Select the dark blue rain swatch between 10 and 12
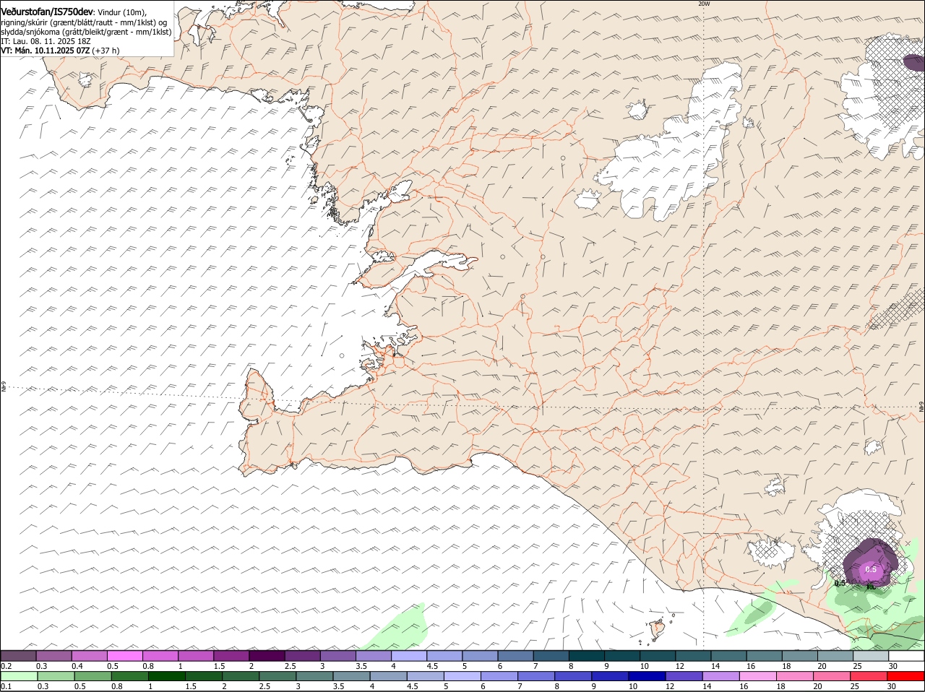 646,676
